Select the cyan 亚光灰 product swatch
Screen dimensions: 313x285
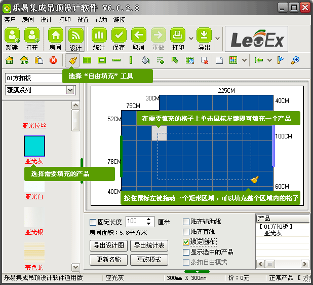click(x=34, y=146)
